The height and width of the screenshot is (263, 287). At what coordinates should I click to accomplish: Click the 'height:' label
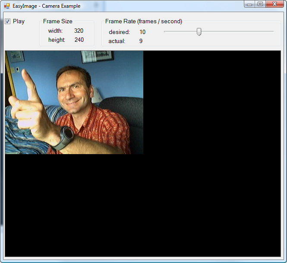tap(57, 40)
